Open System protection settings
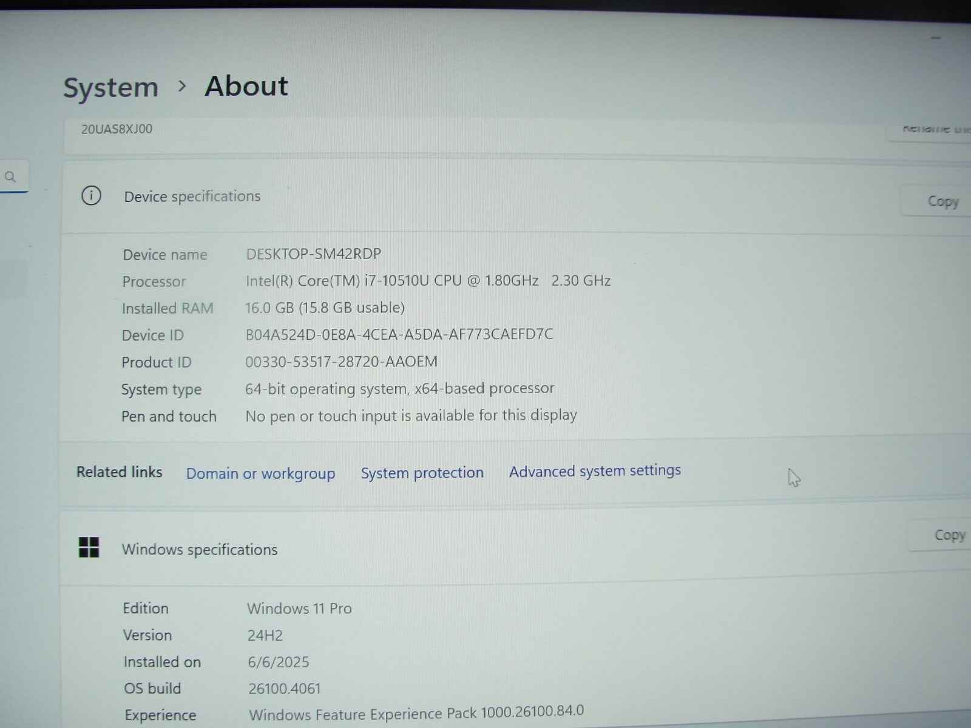The image size is (971, 728). 422,473
